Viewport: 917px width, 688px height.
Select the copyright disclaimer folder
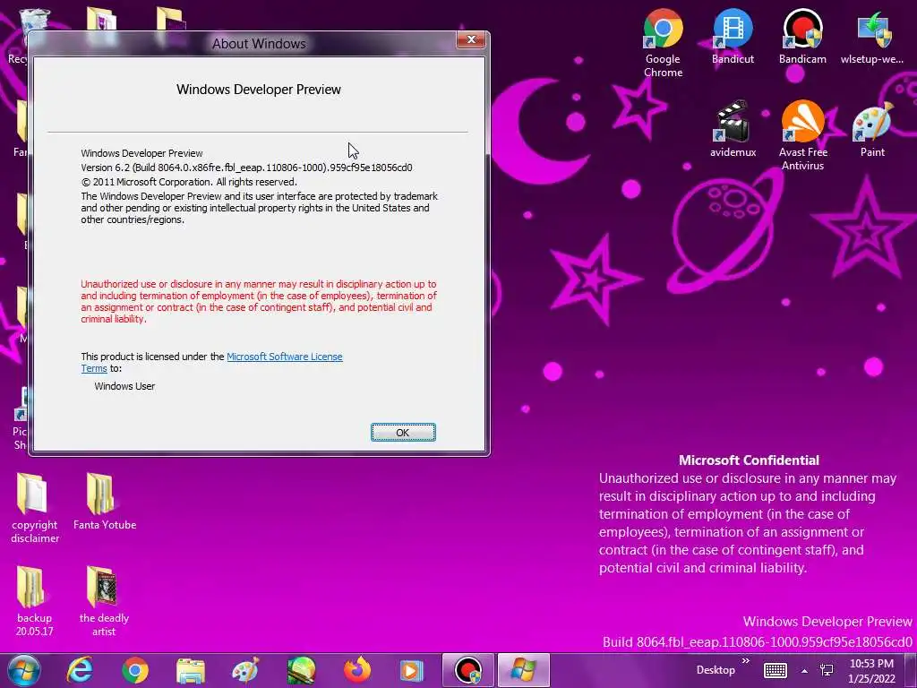[x=35, y=508]
